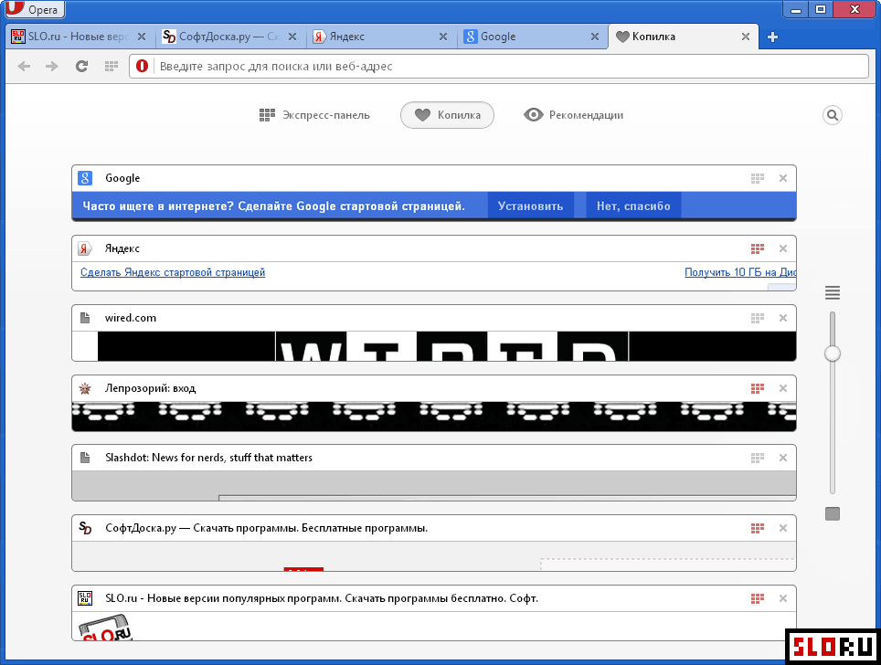Switch to the Яндекс browser tab
Image resolution: width=881 pixels, height=665 pixels.
(380, 37)
